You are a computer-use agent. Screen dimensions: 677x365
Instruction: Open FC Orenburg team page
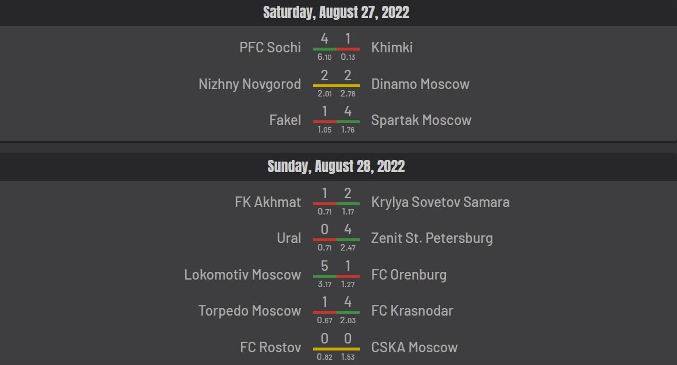[x=409, y=275]
